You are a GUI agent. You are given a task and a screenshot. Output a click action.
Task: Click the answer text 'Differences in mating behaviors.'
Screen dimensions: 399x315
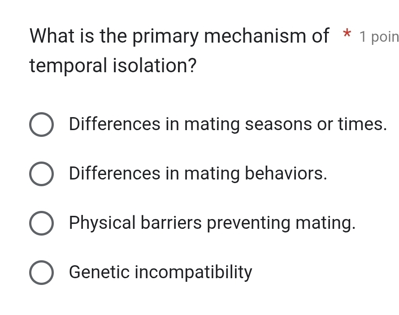(198, 174)
